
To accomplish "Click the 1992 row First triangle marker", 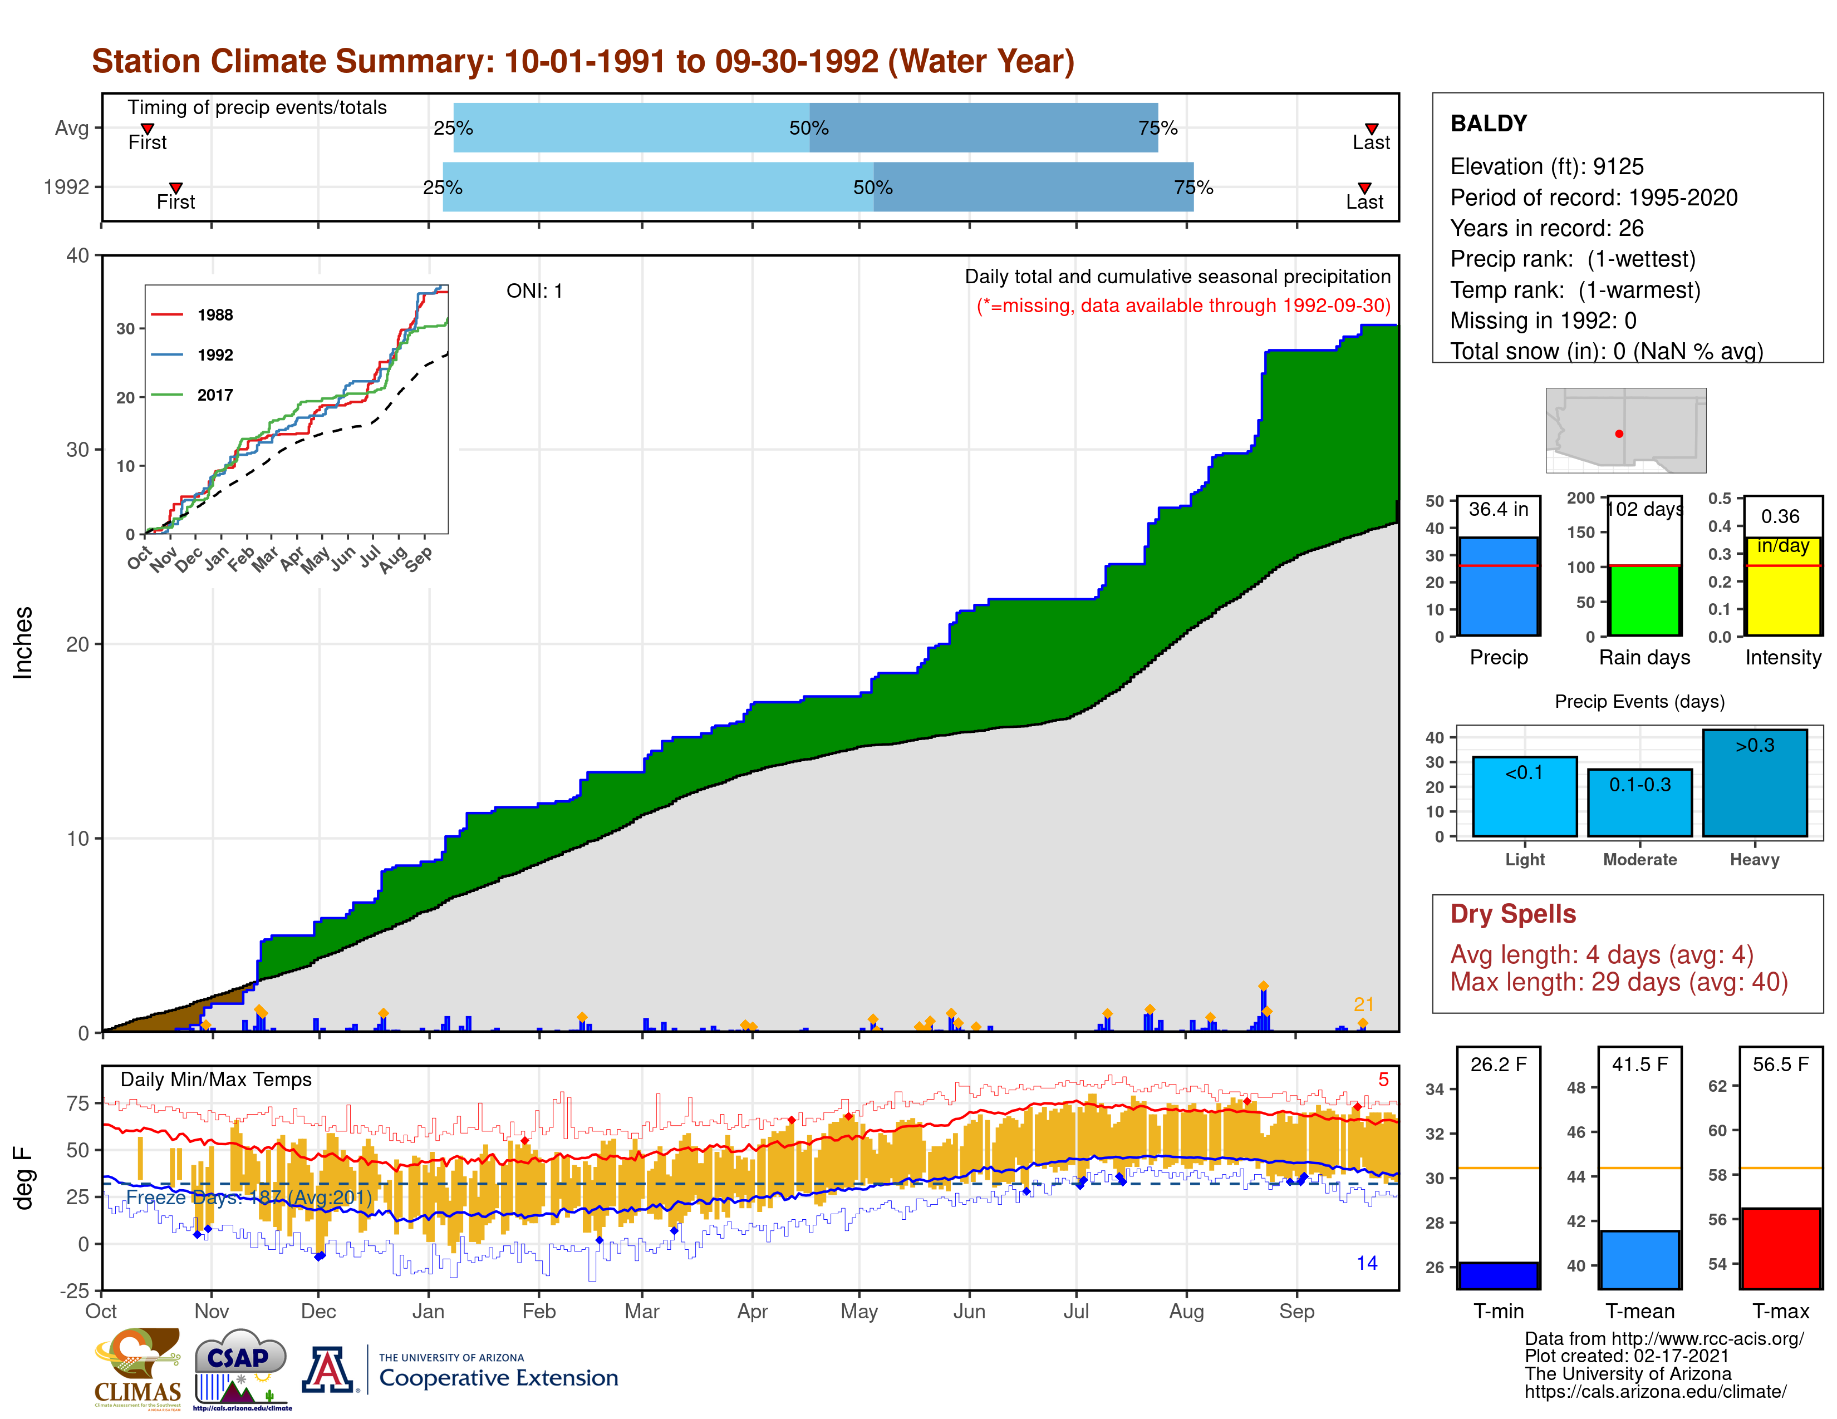I will (176, 188).
